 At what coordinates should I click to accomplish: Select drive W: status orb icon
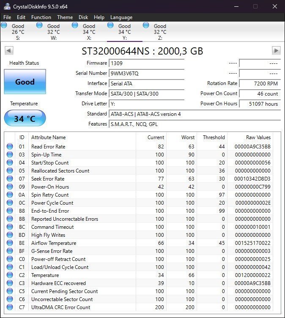pos(39,25)
